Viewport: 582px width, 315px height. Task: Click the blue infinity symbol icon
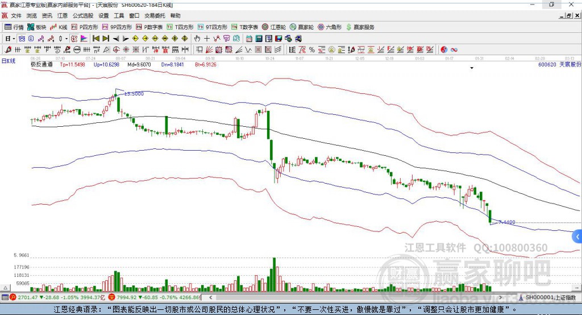click(454, 49)
